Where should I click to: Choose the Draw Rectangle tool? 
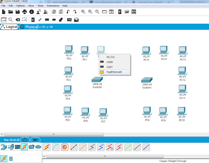pos(47,20)
